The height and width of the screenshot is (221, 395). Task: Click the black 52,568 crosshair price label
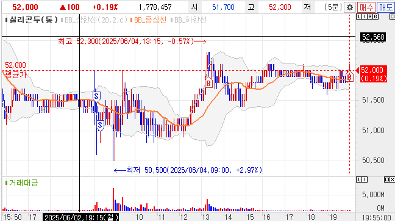(373, 37)
